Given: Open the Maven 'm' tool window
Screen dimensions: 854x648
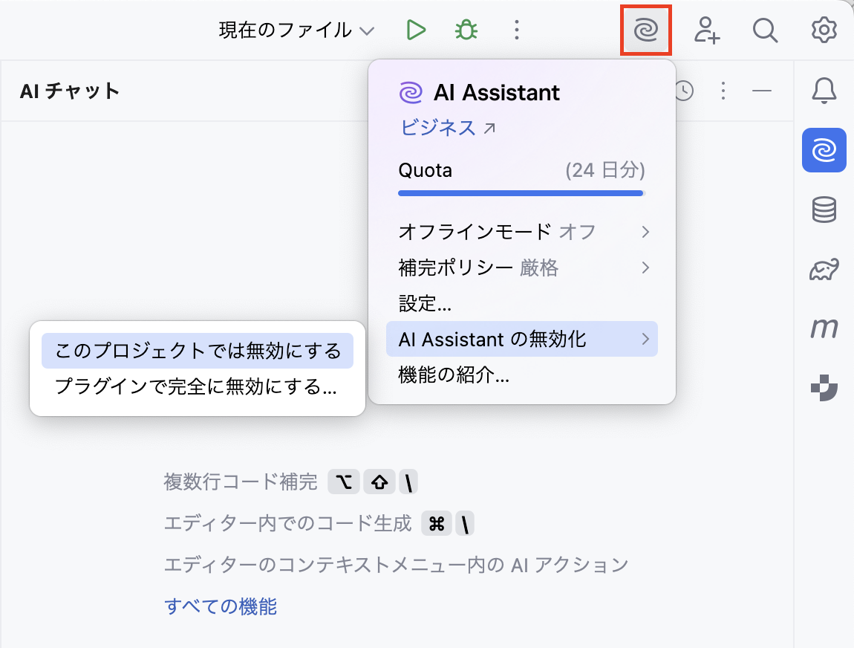Looking at the screenshot, I should tap(824, 328).
